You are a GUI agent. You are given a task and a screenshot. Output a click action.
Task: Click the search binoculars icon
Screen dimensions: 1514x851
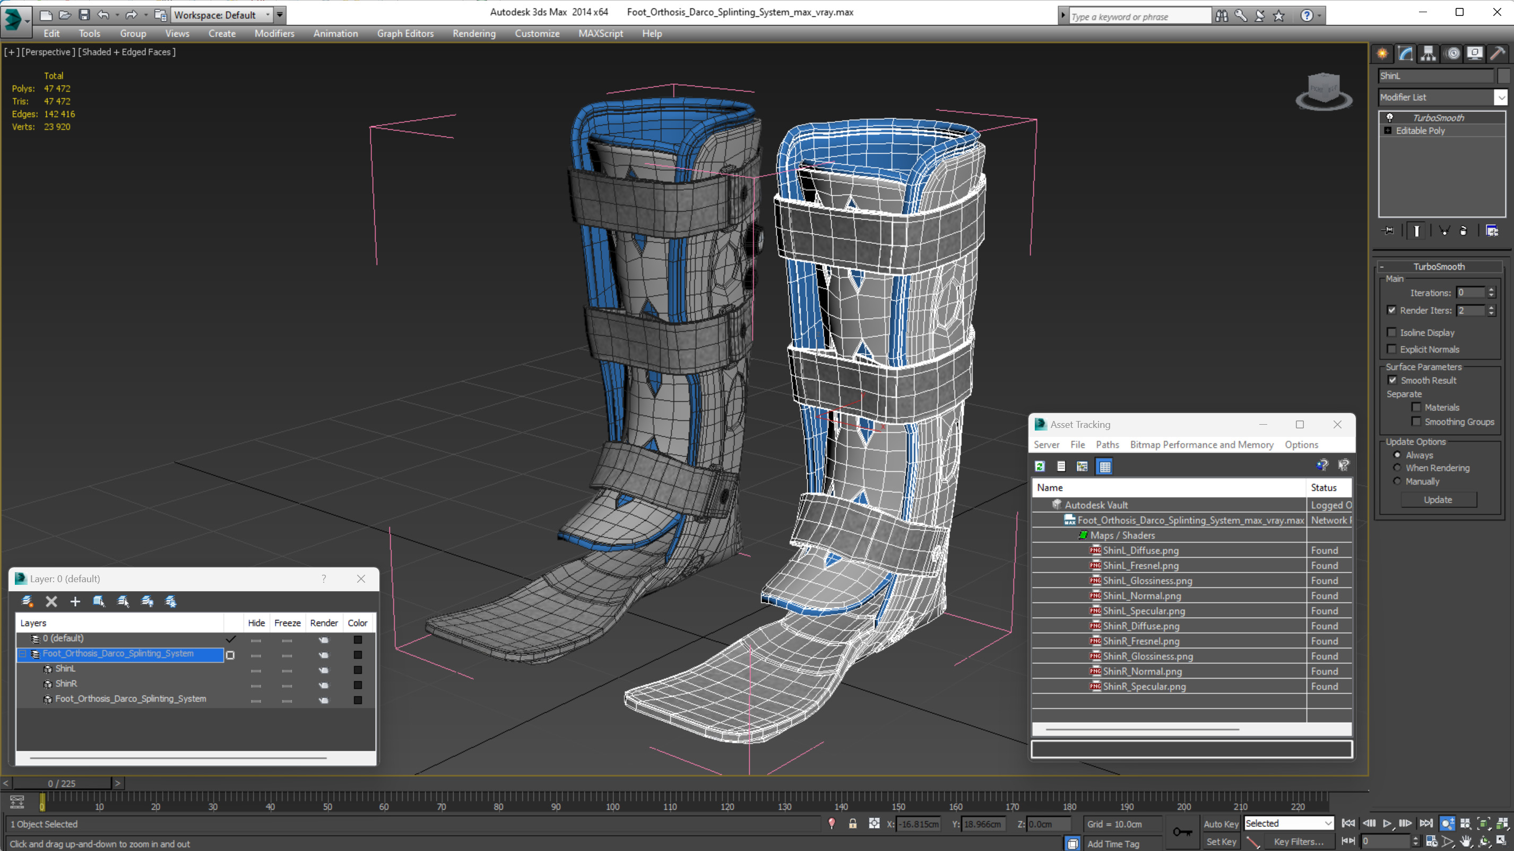(x=1222, y=16)
